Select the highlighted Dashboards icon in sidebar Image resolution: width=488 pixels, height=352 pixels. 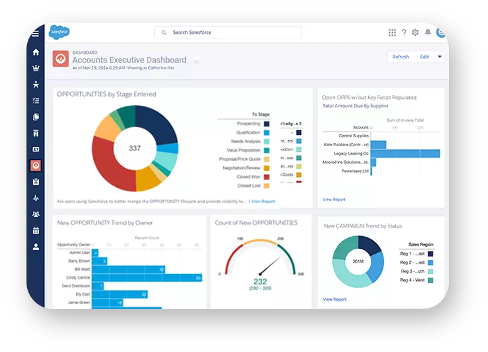coord(36,166)
